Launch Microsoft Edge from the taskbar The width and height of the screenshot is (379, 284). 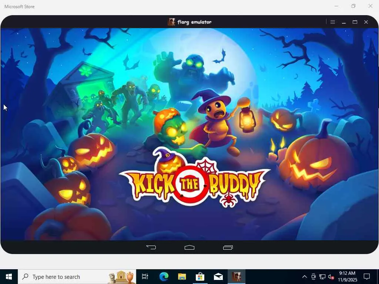pyautogui.click(x=164, y=277)
